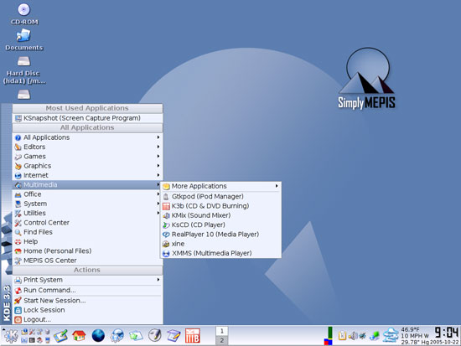Expand the All Applications submenu arrow

158,137
